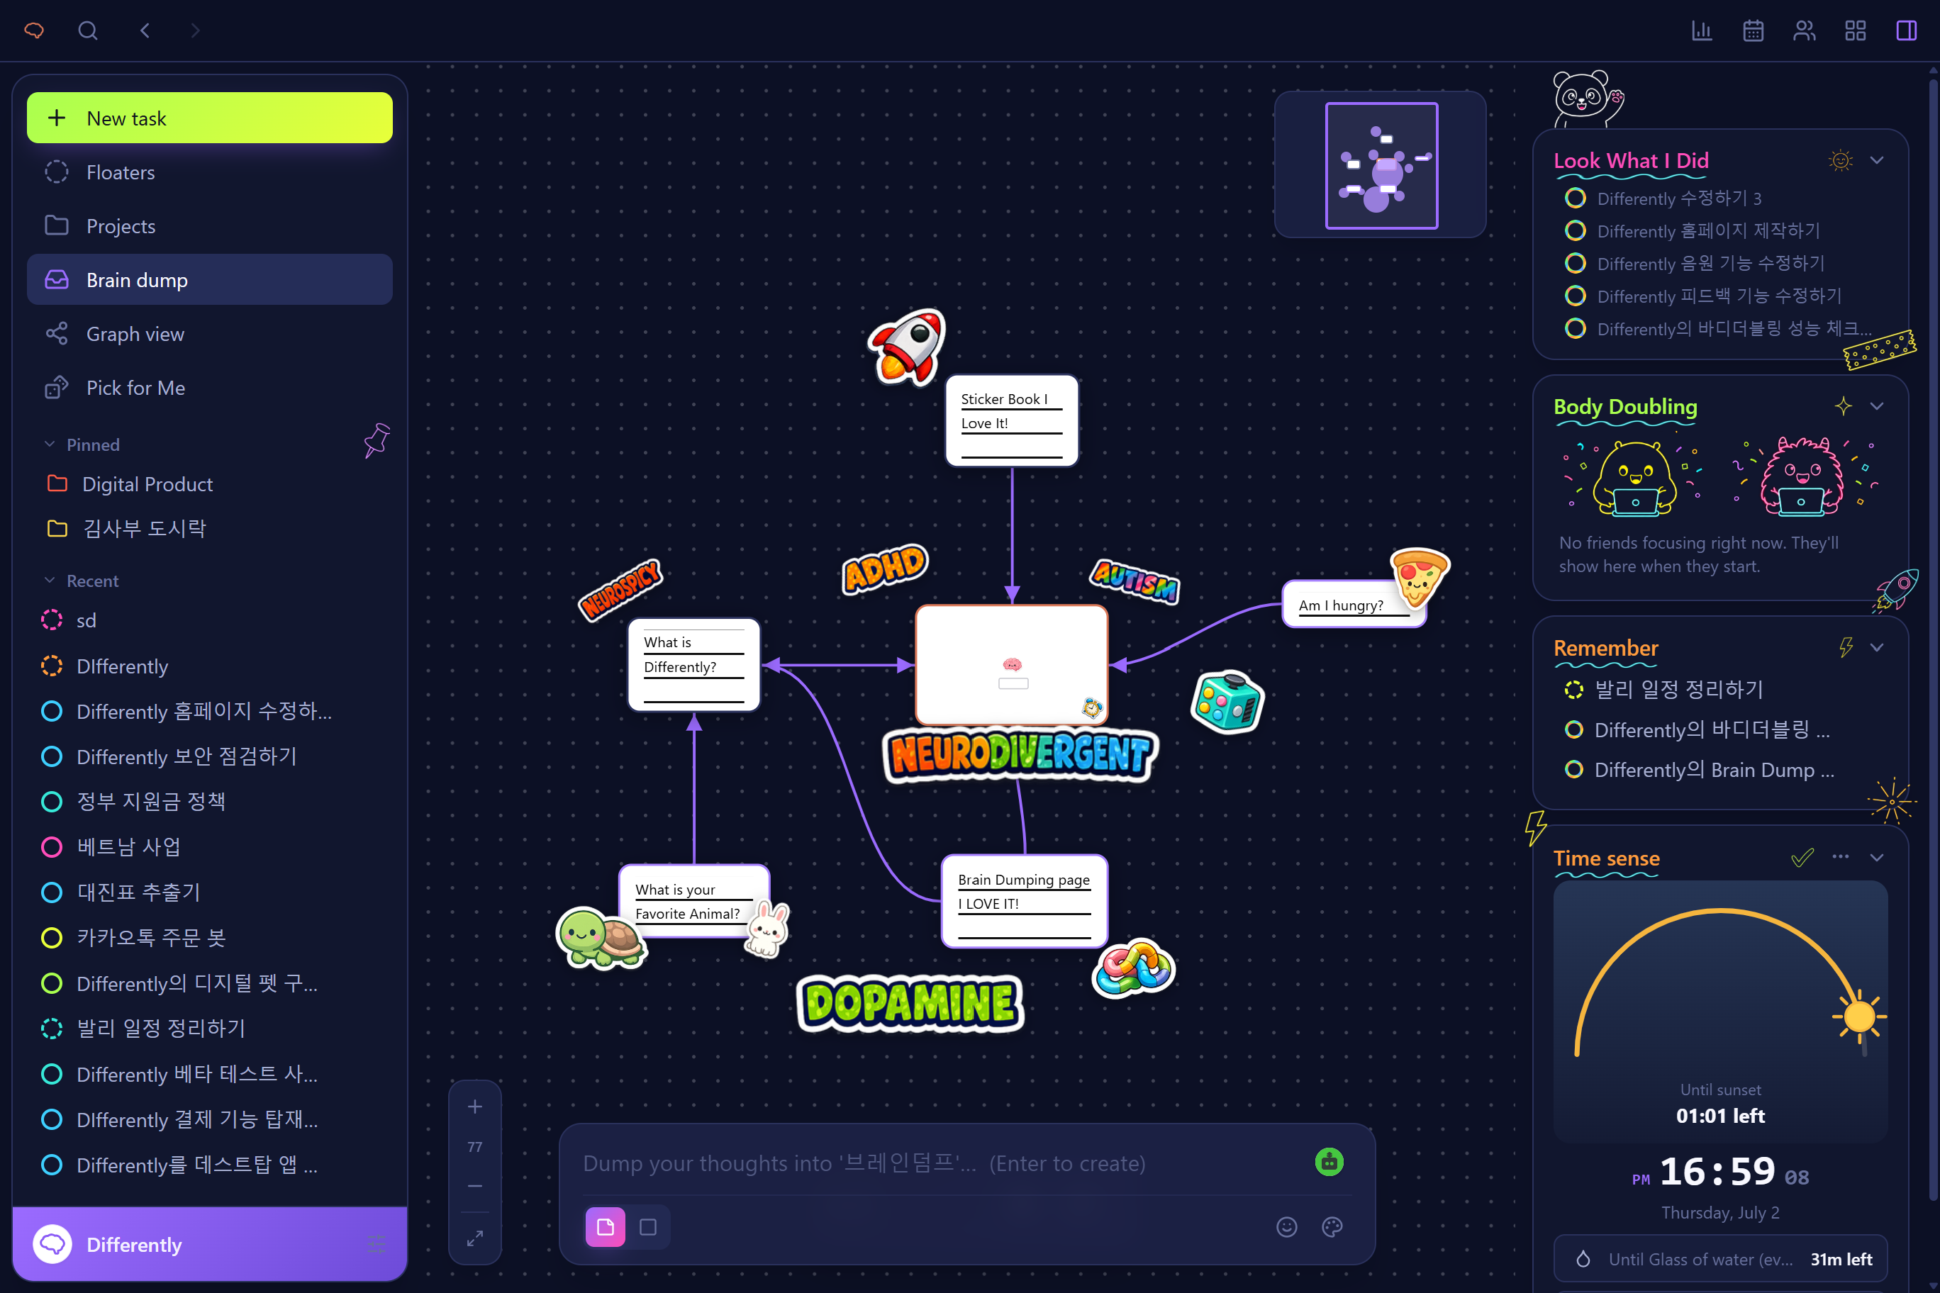Open the three-dot menu in Time sense
1940x1293 pixels.
click(1840, 857)
